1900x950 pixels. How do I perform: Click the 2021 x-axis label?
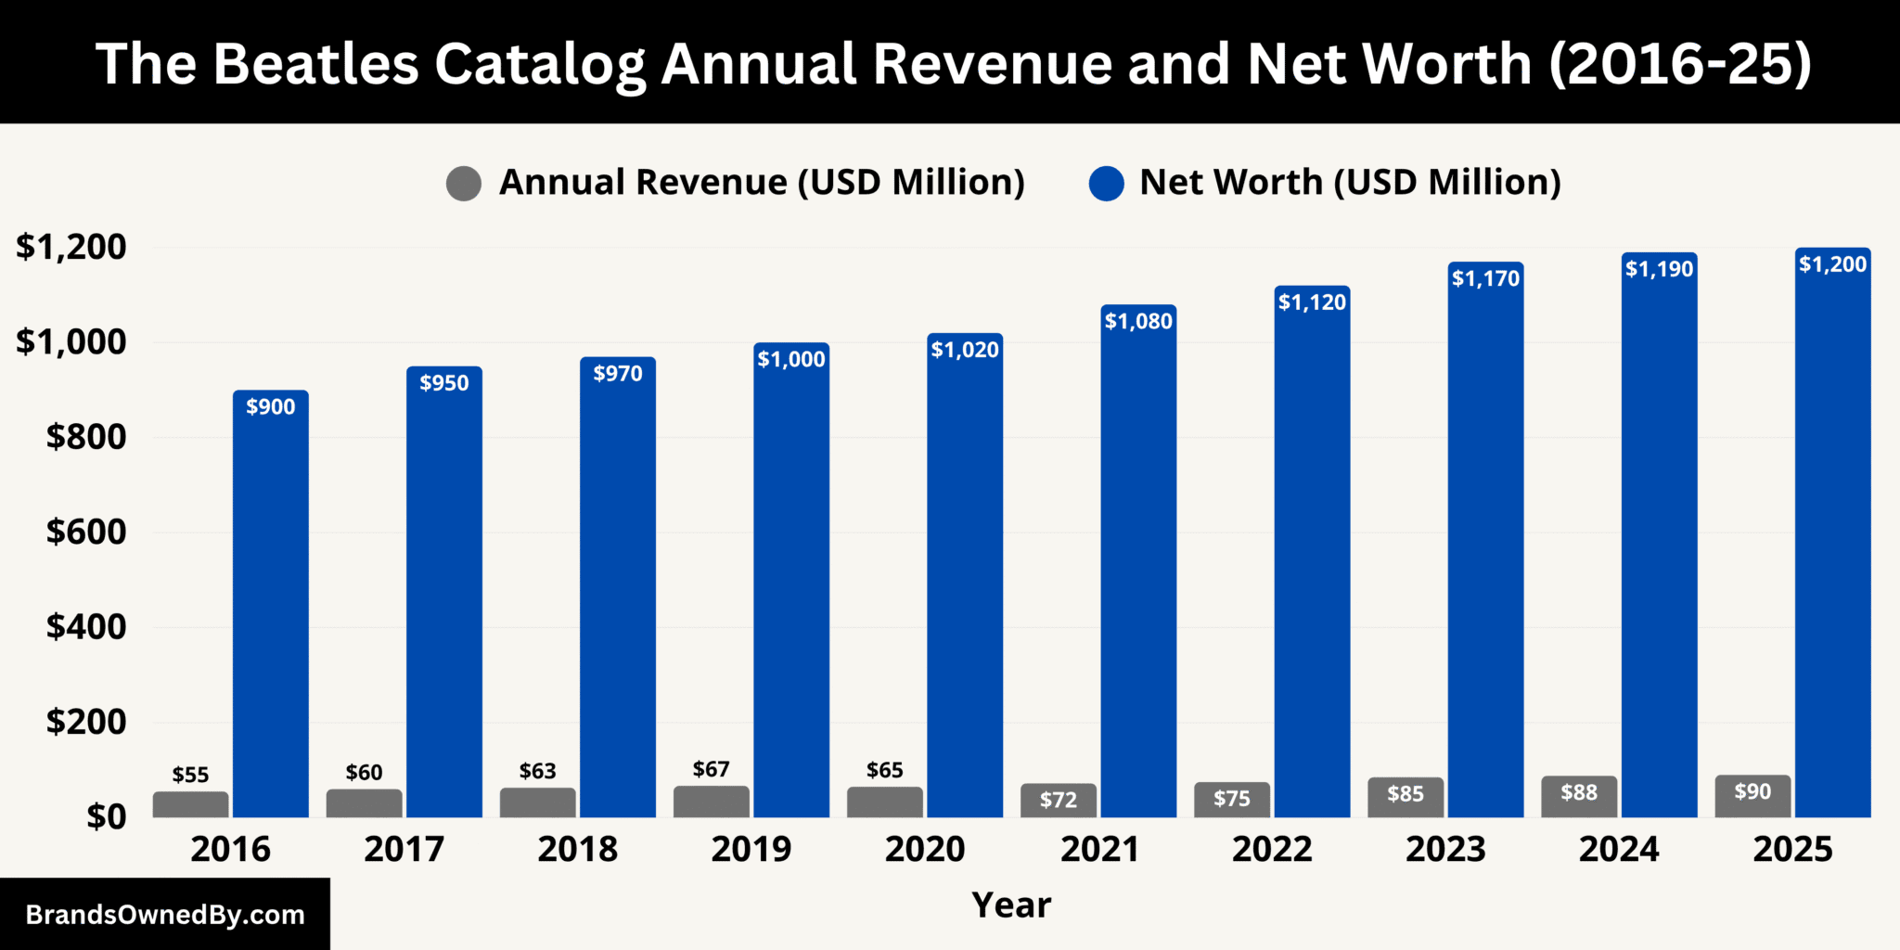(1098, 849)
